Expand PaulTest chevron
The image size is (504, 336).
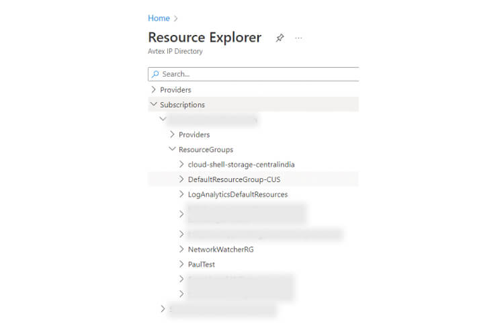[181, 264]
